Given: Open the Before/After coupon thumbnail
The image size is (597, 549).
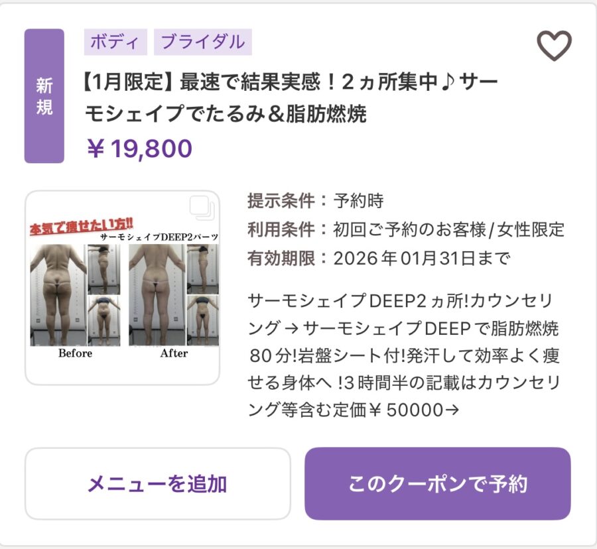Looking at the screenshot, I should tap(122, 288).
